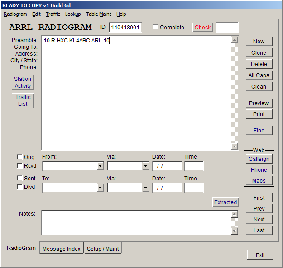This screenshot has height=268, width=283.
Task: Click the red Check button
Action: point(202,28)
